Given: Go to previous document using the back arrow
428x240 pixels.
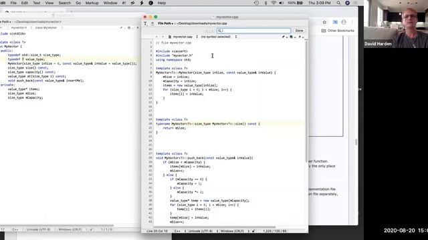Looking at the screenshot, I should 156,37.
